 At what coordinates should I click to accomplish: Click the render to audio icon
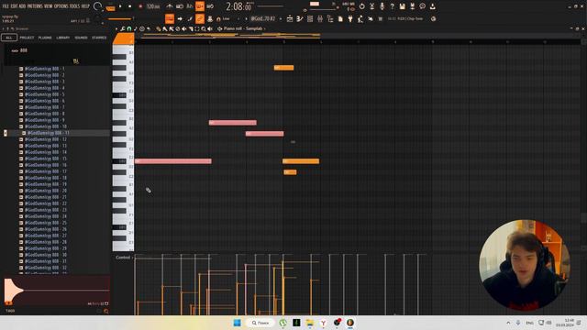coord(413,6)
